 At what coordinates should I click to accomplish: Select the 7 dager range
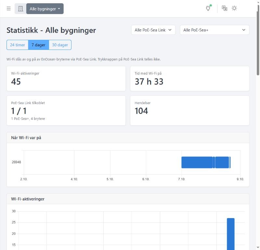tap(38, 45)
